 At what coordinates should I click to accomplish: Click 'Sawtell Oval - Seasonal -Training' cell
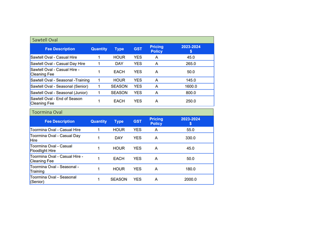[60, 80]
